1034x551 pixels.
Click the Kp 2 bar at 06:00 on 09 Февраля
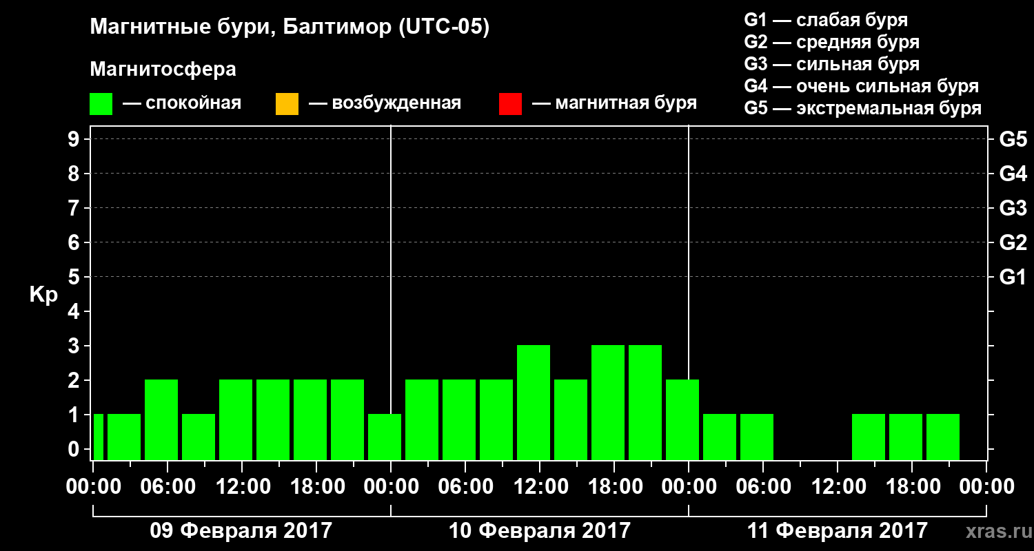click(x=161, y=419)
